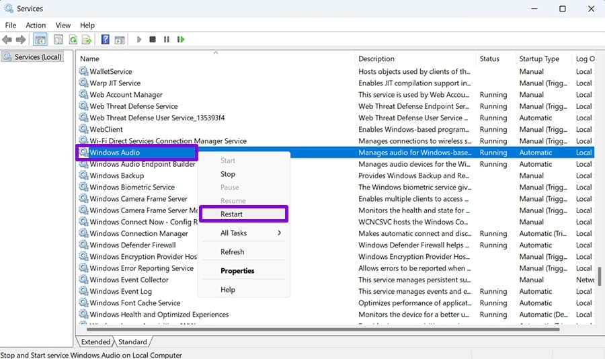The height and width of the screenshot is (359, 605).
Task: Click the Start Service play icon
Action: 139,40
